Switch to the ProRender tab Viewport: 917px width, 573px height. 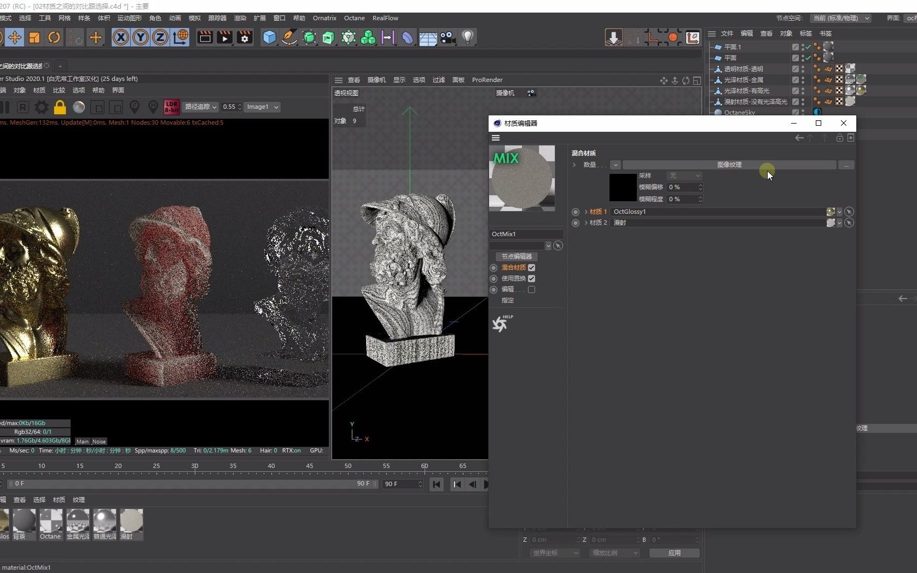click(486, 80)
